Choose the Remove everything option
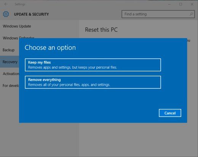198x157 pixels. [93, 82]
